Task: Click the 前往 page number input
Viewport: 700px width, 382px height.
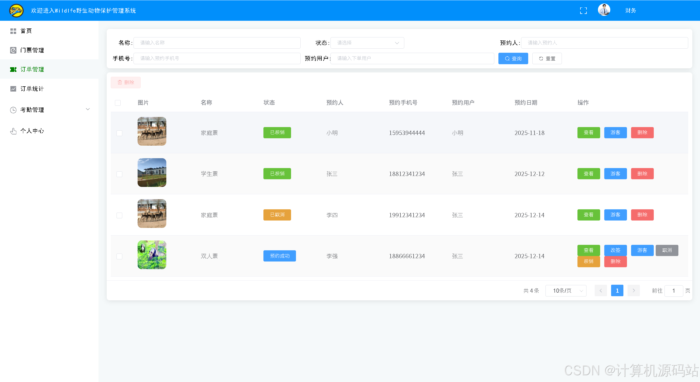Action: click(x=673, y=291)
